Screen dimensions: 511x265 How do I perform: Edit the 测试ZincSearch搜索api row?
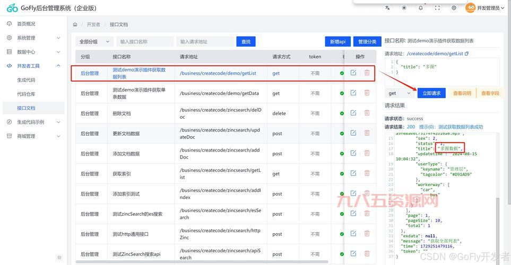click(353, 254)
